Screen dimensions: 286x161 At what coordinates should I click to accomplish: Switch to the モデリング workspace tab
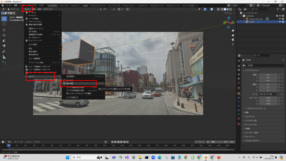pyautogui.click(x=64, y=6)
